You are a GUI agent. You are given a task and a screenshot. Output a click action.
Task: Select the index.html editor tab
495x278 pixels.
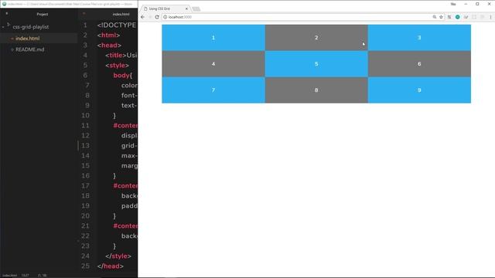(121, 14)
